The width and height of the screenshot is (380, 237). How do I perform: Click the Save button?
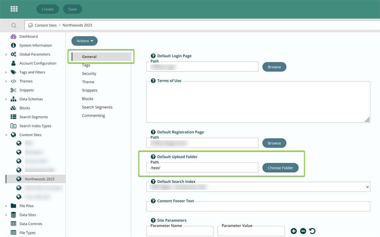coord(72,9)
